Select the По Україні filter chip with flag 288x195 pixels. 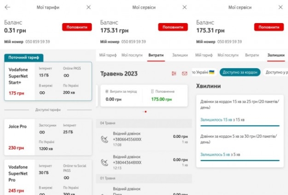pyautogui.click(x=204, y=72)
